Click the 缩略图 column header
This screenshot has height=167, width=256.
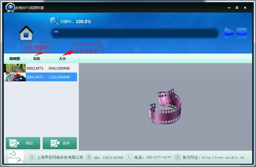pyautogui.click(x=15, y=58)
